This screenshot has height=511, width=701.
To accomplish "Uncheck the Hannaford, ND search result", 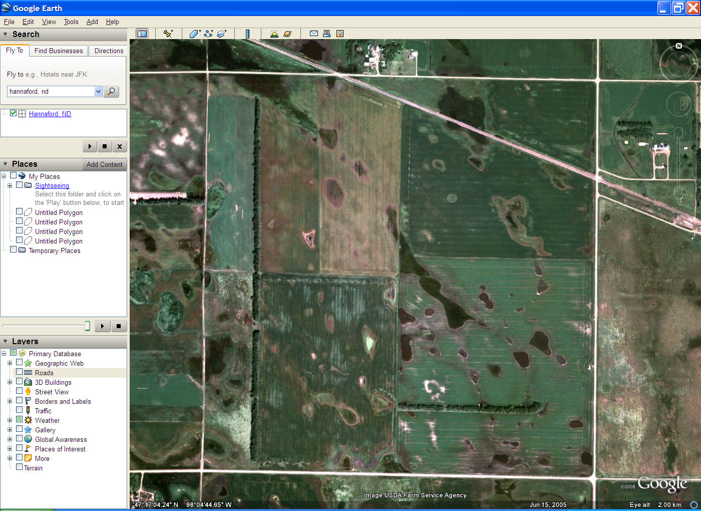I will point(14,113).
